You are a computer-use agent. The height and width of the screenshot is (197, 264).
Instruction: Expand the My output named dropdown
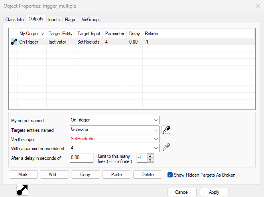coord(155,120)
